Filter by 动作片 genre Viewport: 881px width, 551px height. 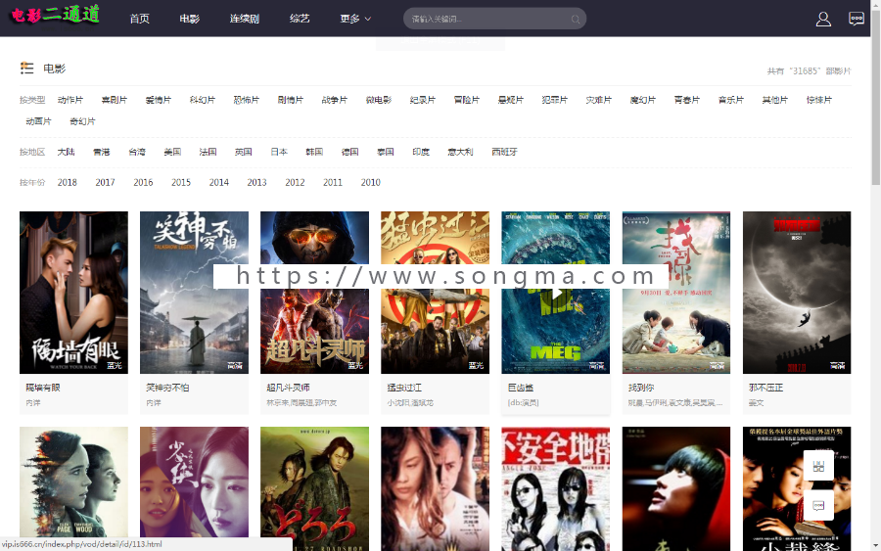point(70,100)
